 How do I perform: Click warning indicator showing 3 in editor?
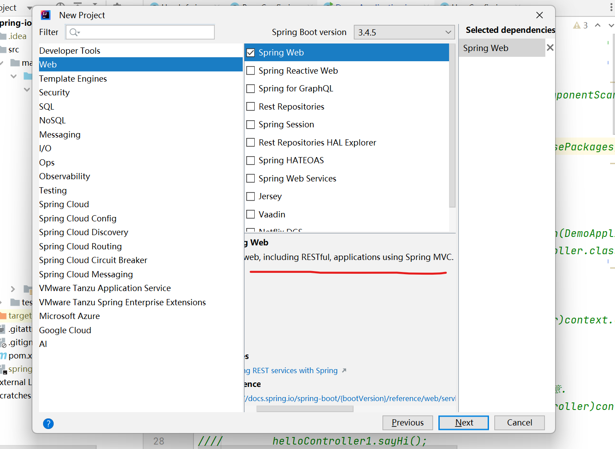point(580,25)
